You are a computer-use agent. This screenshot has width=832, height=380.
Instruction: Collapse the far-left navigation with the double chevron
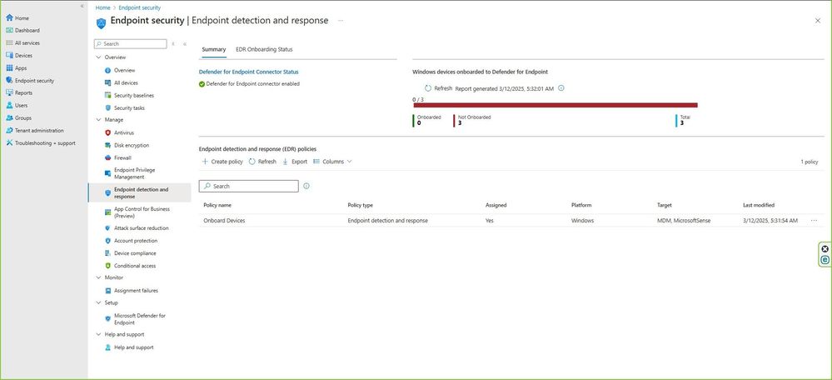click(x=82, y=6)
